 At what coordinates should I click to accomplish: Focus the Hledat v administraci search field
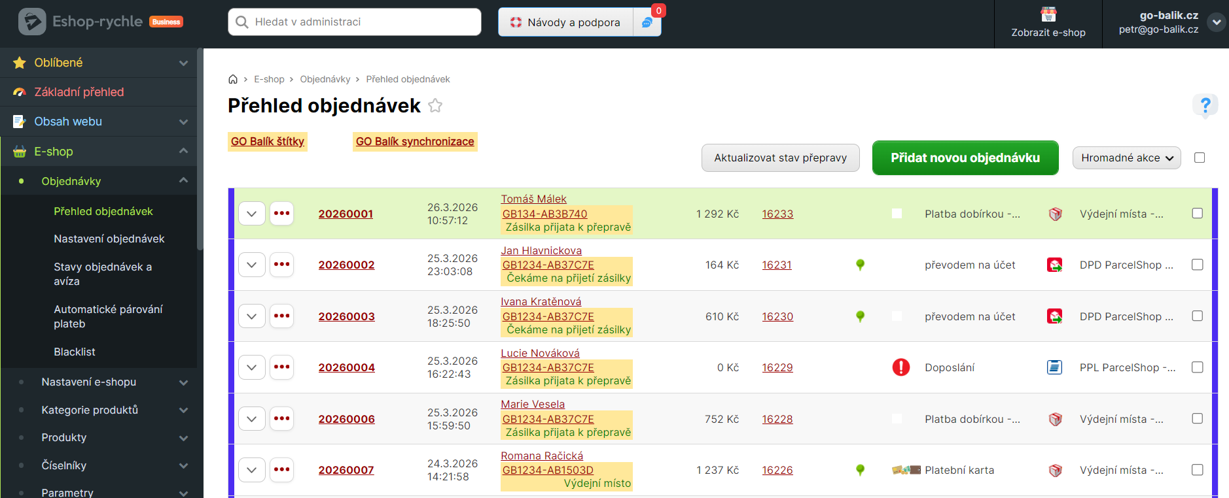(x=363, y=22)
